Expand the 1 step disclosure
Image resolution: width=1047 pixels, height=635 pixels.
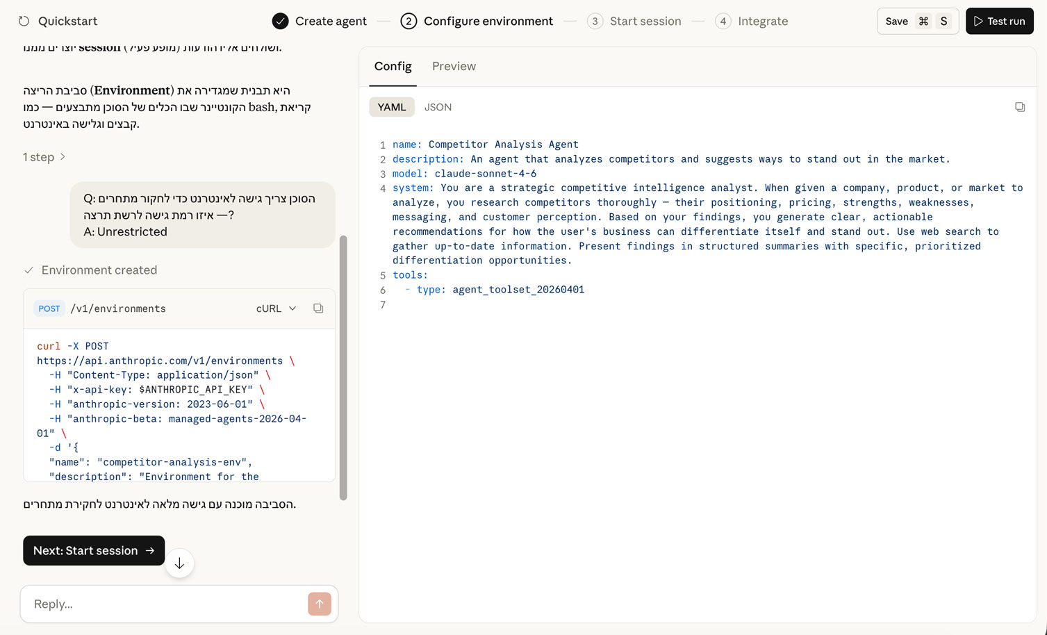[x=44, y=157]
